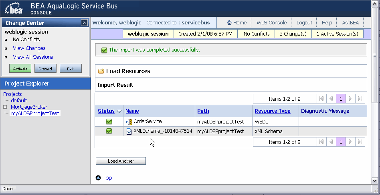Click the Load Resources folder icon
The height and width of the screenshot is (195, 380).
coord(101,71)
